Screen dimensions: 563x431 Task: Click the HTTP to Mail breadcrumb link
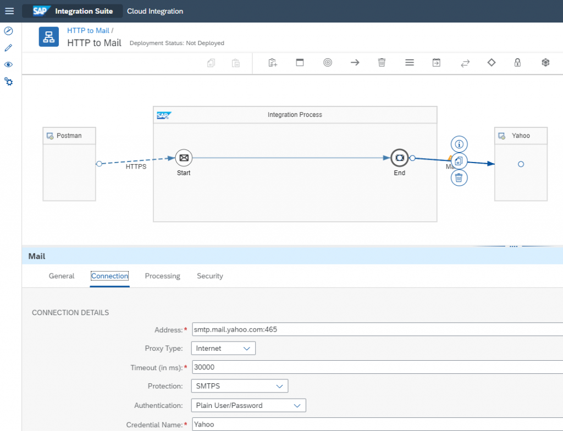[88, 31]
